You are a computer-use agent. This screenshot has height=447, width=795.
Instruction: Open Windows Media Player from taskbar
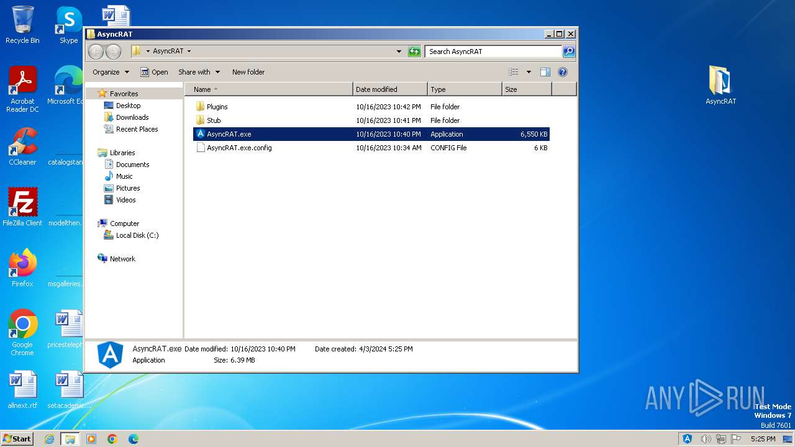tap(91, 439)
